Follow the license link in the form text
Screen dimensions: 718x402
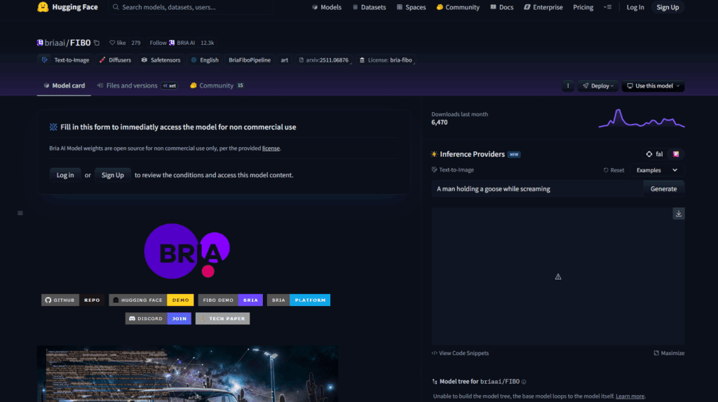[271, 148]
